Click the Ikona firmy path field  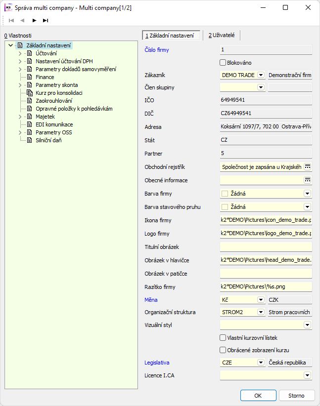266,220
